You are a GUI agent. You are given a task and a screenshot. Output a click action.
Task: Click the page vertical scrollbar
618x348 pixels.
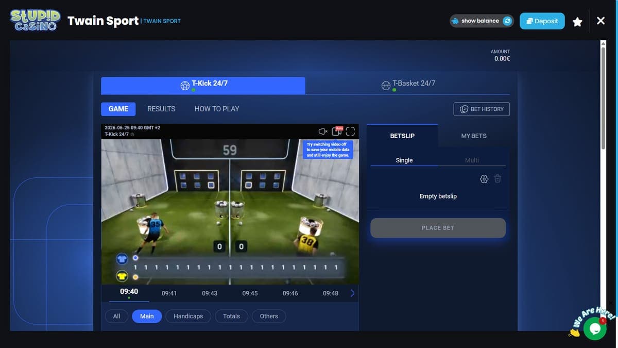604,98
